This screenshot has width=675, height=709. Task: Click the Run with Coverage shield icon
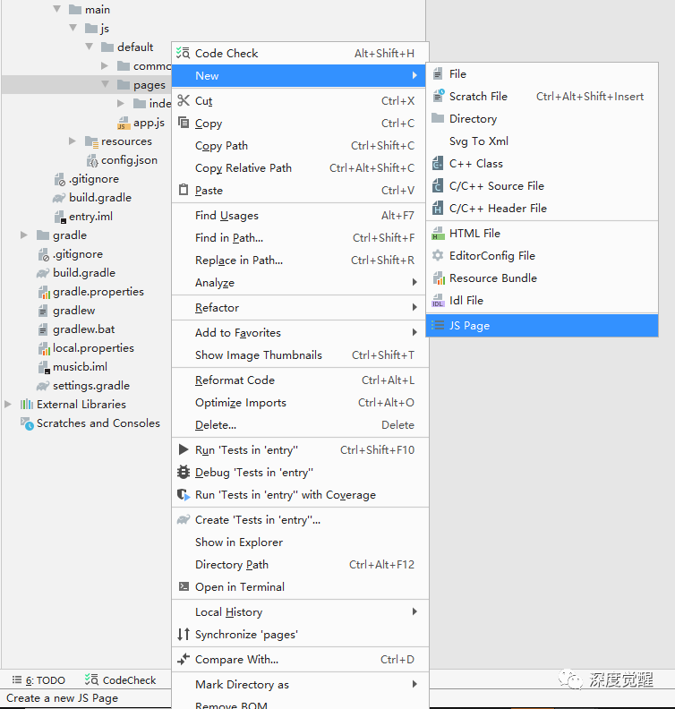(x=184, y=495)
